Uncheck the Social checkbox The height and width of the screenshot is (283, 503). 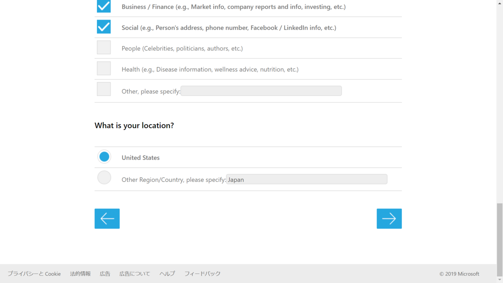[104, 27]
